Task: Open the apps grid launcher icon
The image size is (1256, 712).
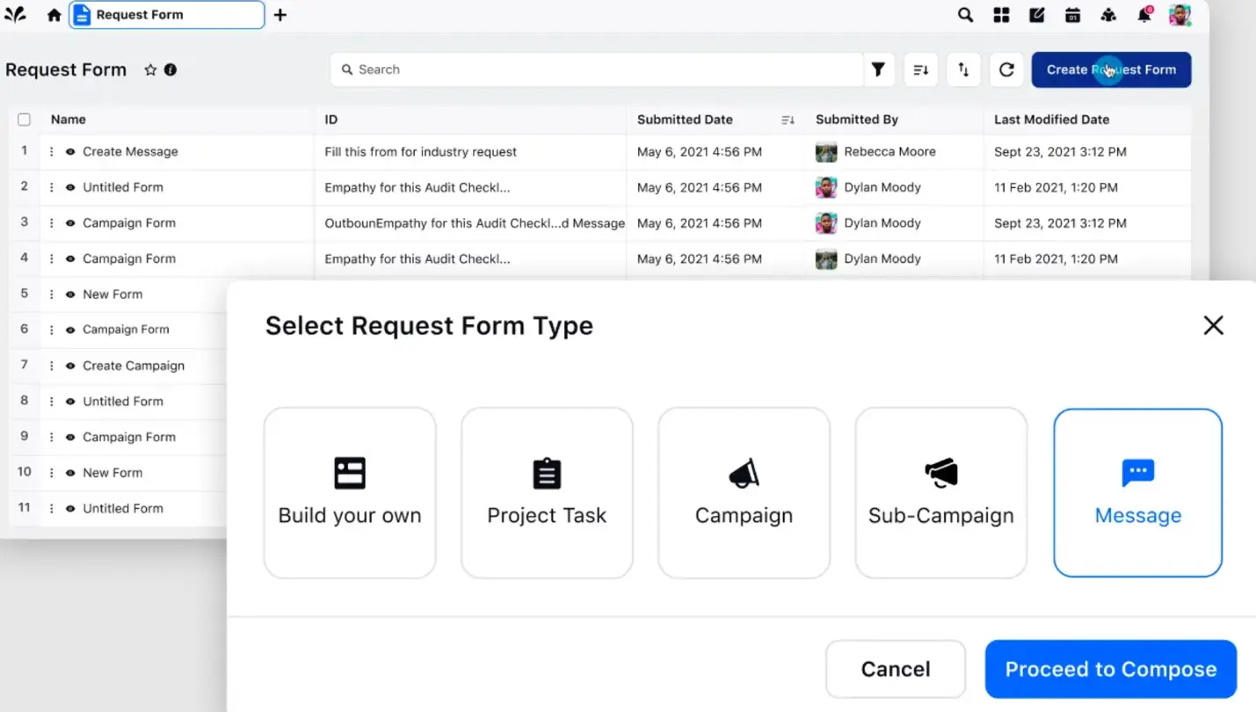Action: (1001, 15)
